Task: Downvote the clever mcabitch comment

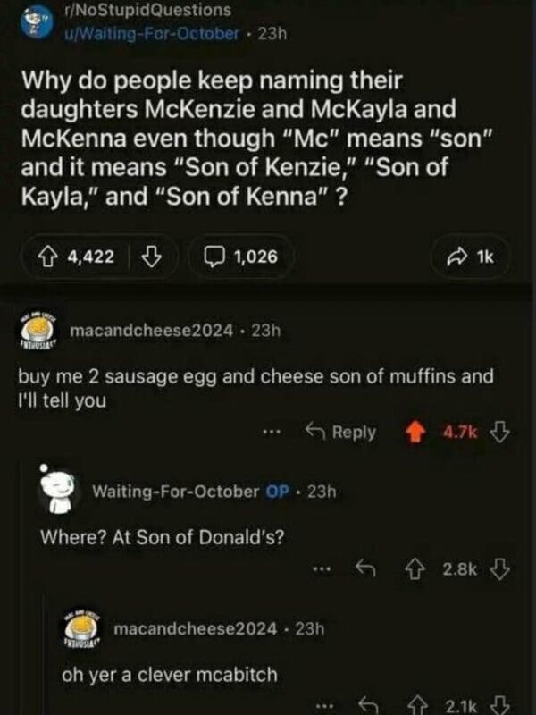Action: coord(501,703)
